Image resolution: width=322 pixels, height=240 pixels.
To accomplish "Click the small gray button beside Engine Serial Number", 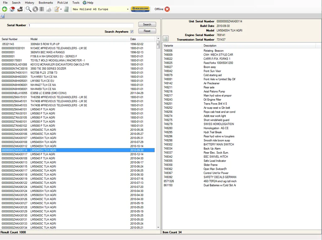I will tap(166, 38).
